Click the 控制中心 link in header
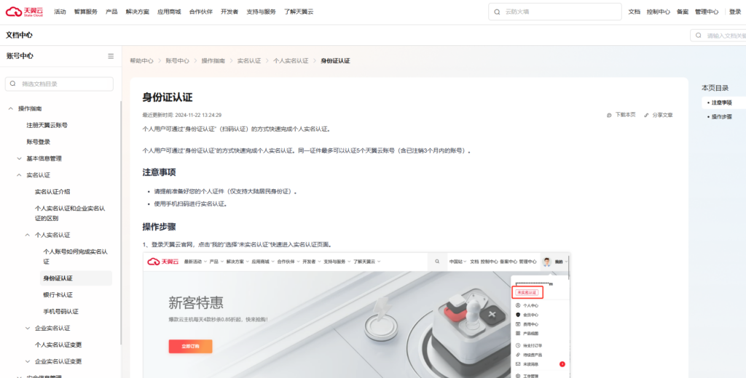746x378 pixels. pos(659,12)
